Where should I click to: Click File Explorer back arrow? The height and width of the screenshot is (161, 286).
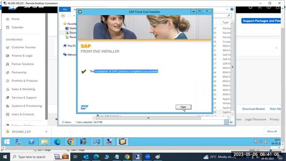[x=63, y=16]
